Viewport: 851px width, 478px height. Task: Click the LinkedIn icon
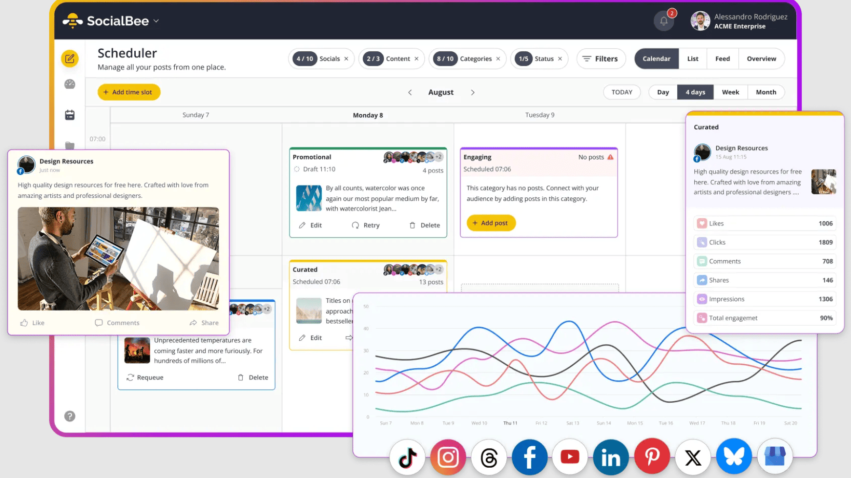[x=611, y=457]
